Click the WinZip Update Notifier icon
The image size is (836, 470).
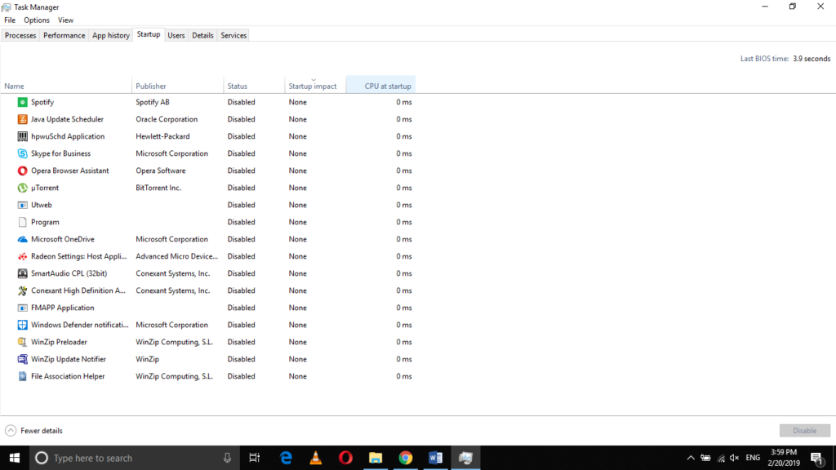22,359
